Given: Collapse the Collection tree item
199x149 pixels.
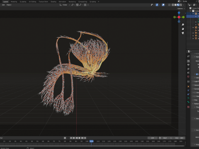Looking at the screenshot, I should (190, 11).
